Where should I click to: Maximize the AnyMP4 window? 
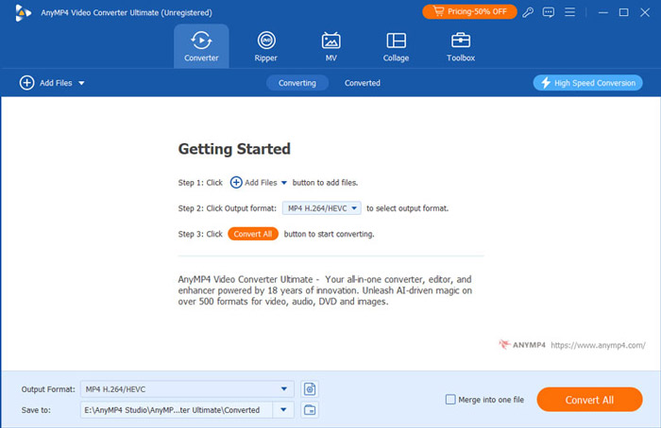pos(624,12)
